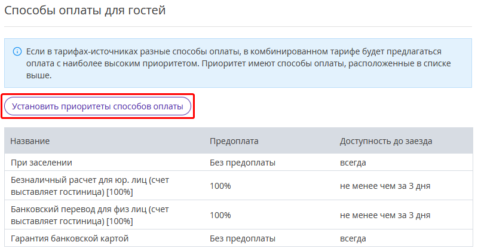Select the При заселении row
The width and height of the screenshot is (478, 251).
coord(238,163)
